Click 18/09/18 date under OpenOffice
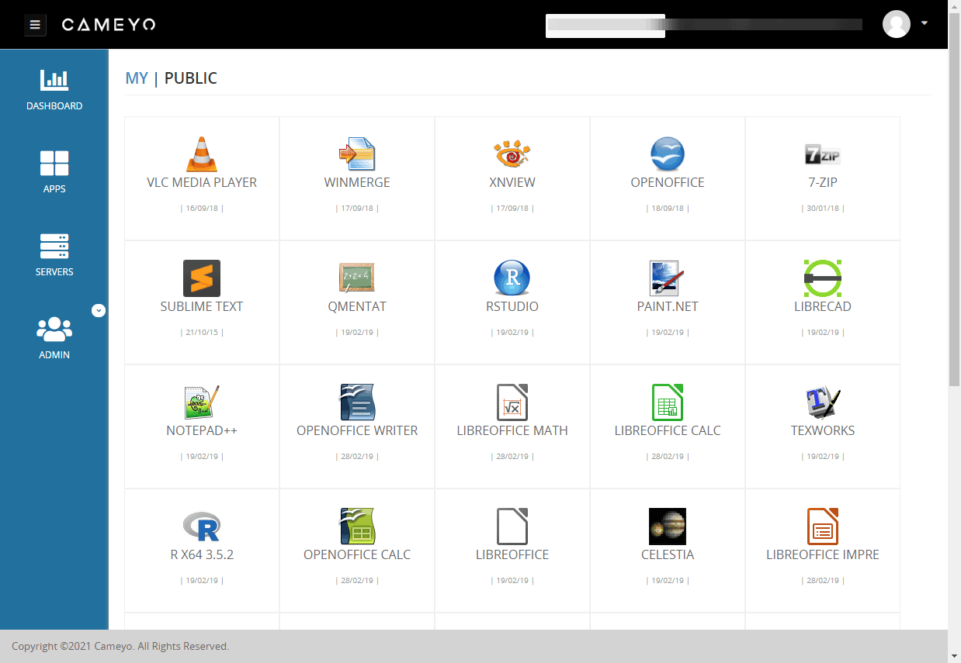This screenshot has width=961, height=663. coord(668,209)
